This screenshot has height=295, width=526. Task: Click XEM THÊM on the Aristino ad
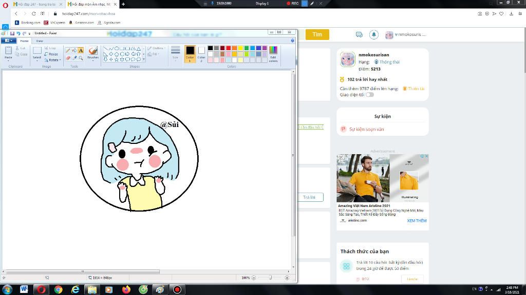(x=417, y=221)
